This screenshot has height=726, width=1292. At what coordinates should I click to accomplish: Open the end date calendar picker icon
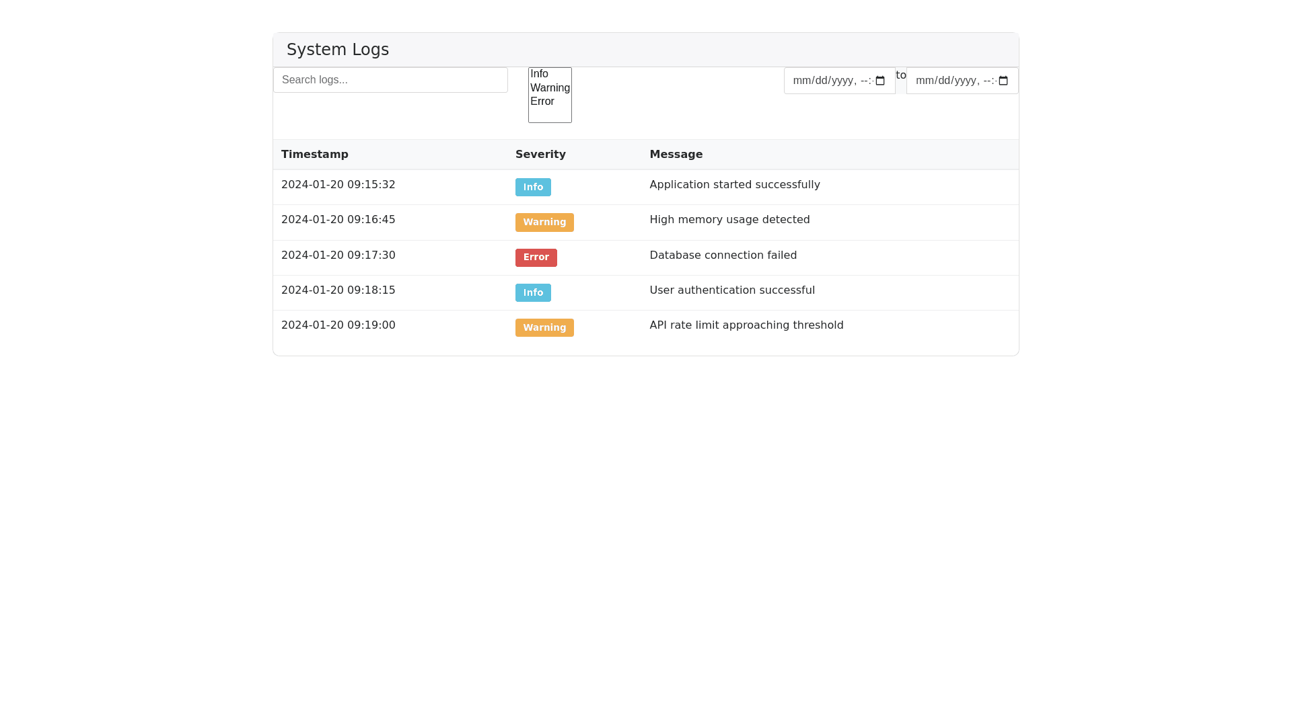[1003, 81]
